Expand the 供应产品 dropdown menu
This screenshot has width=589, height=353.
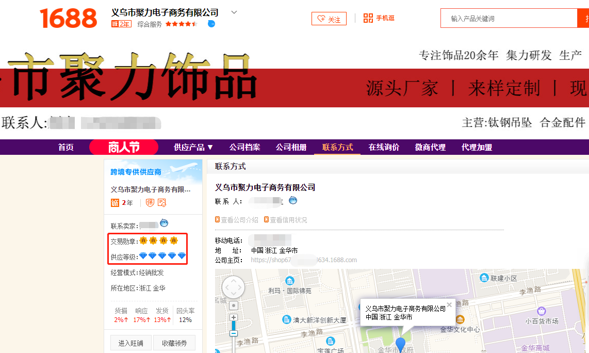tap(193, 148)
